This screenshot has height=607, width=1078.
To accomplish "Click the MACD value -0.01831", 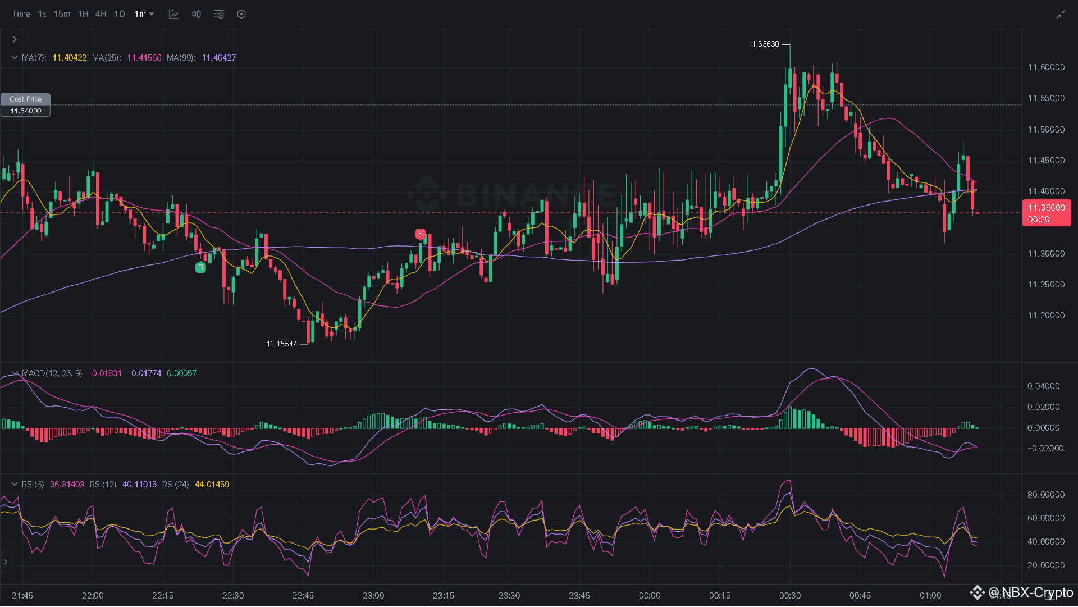I will click(x=105, y=373).
